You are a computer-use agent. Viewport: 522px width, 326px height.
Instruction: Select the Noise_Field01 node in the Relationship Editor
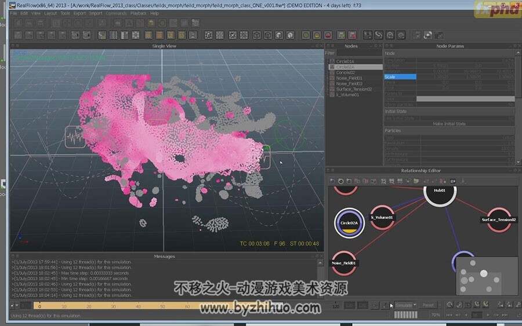coord(343,263)
